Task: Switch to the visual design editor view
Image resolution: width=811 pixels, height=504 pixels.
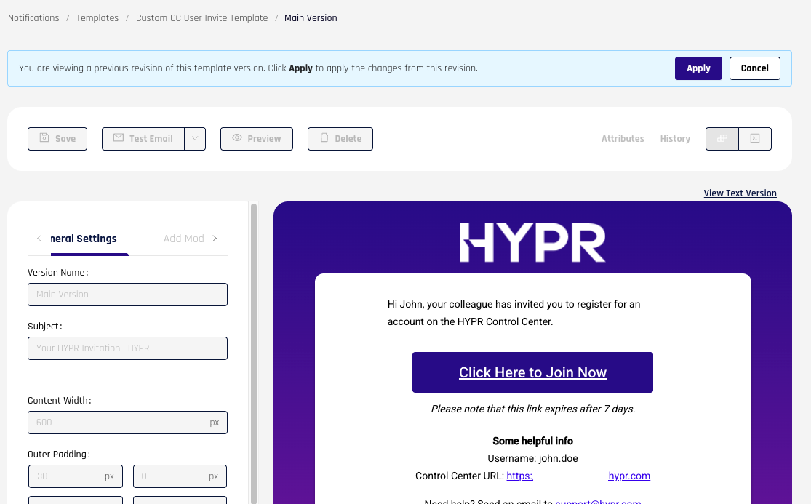Action: 722,139
